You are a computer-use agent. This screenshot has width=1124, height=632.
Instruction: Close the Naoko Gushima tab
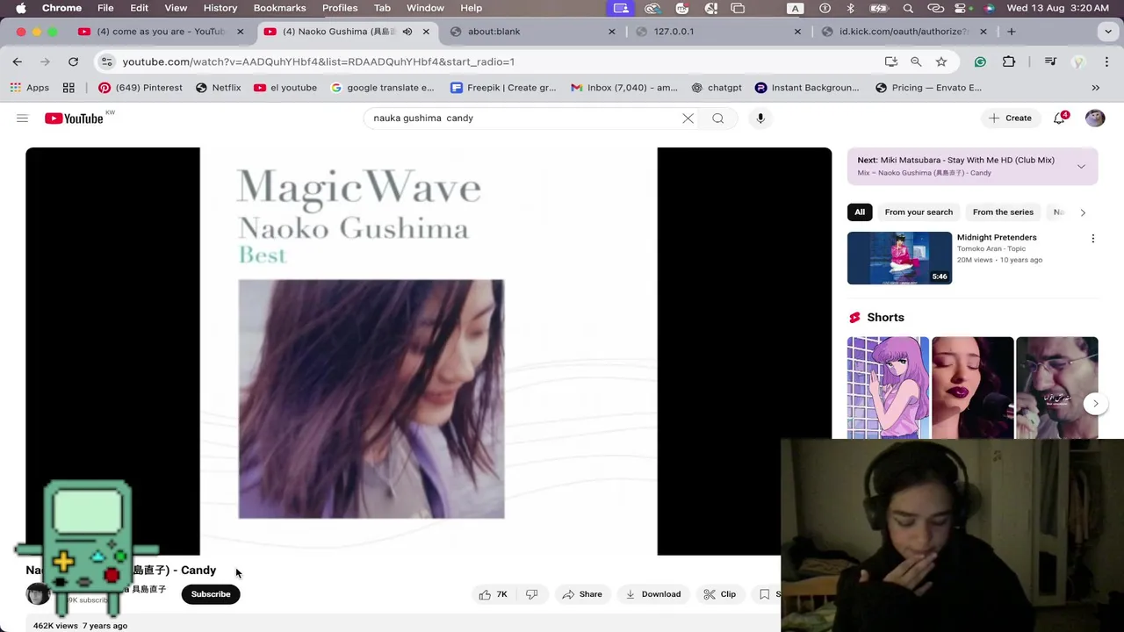(426, 32)
